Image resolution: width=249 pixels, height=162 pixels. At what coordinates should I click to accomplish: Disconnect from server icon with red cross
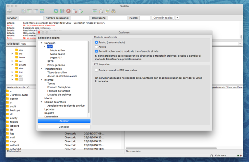tap(75, 11)
